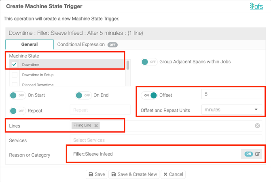
Task: Select the General tab
Action: point(30,45)
